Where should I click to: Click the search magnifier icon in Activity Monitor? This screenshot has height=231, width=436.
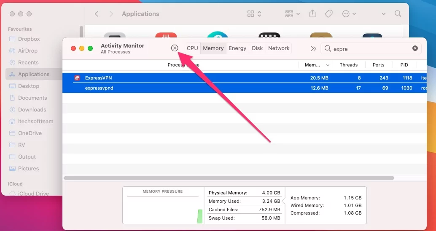[328, 48]
